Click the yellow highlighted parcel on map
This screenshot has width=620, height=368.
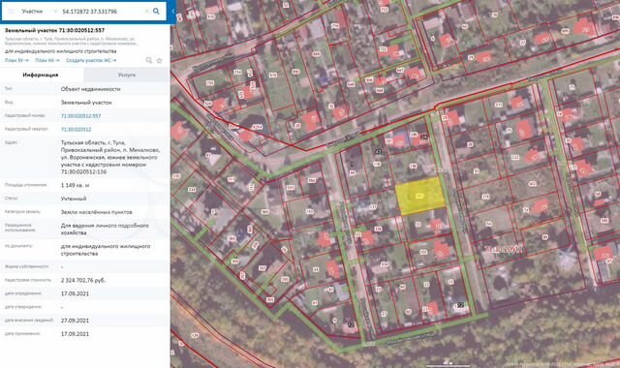click(x=420, y=196)
